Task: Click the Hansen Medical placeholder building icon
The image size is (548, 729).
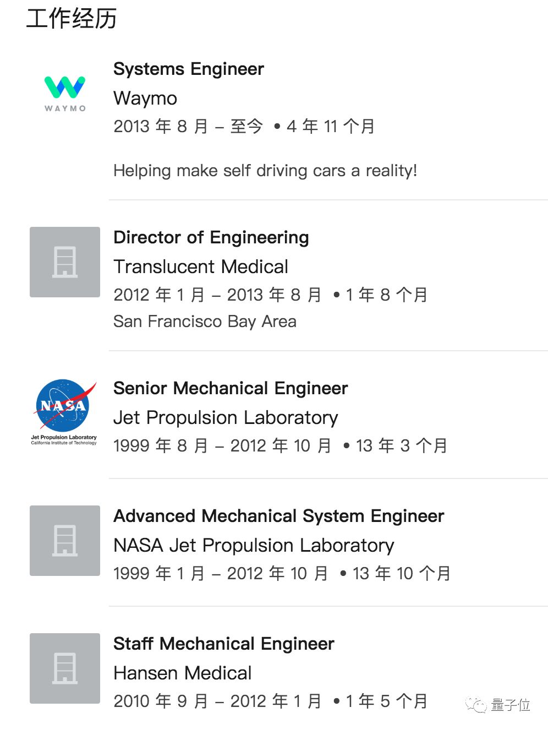Action: pyautogui.click(x=65, y=668)
